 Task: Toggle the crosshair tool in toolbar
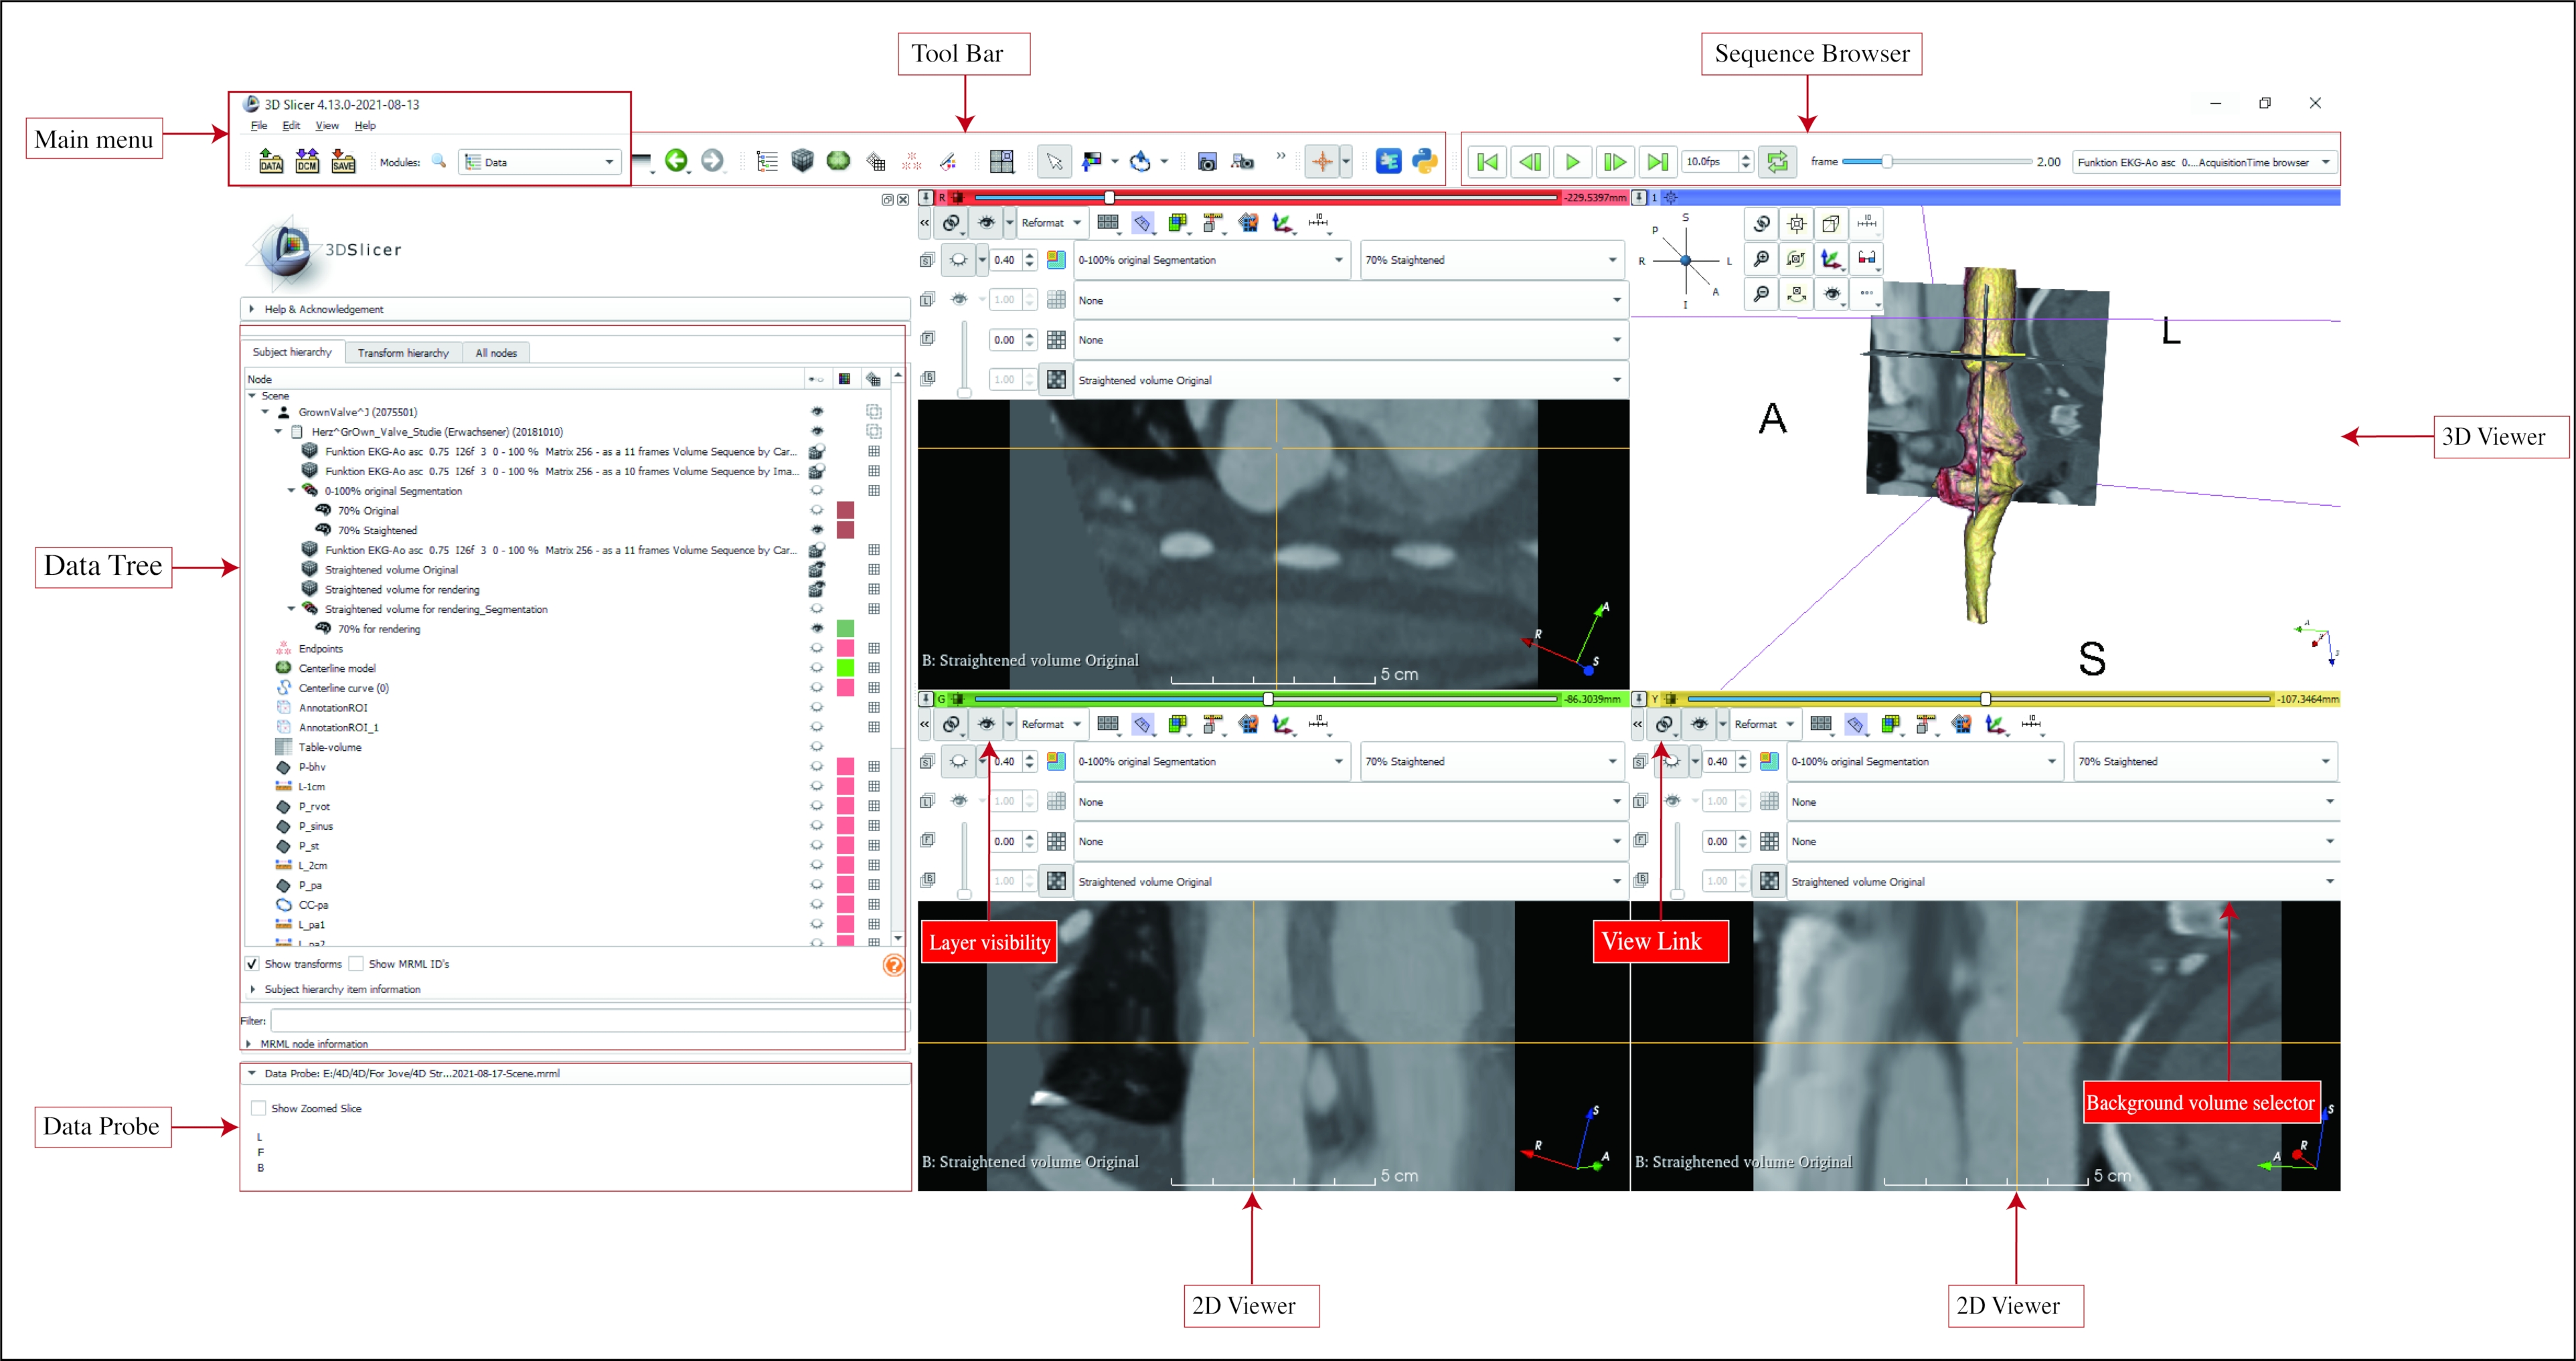point(1322,161)
